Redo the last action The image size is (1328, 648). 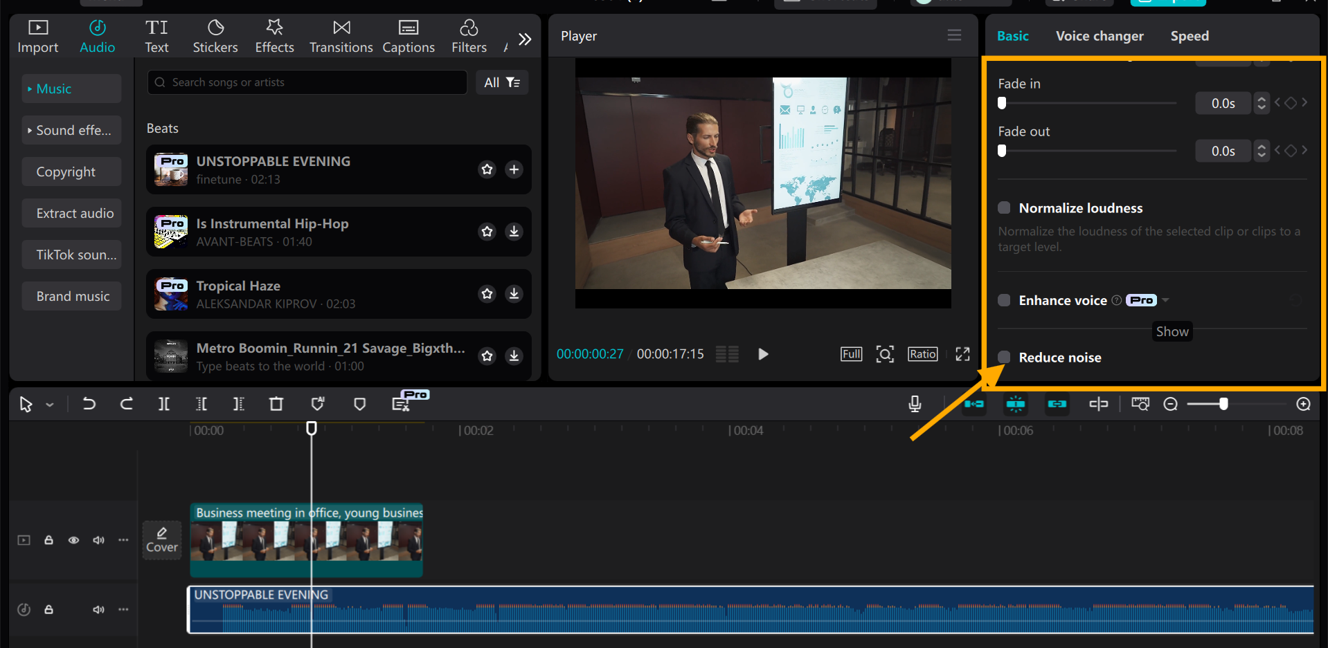tap(127, 404)
